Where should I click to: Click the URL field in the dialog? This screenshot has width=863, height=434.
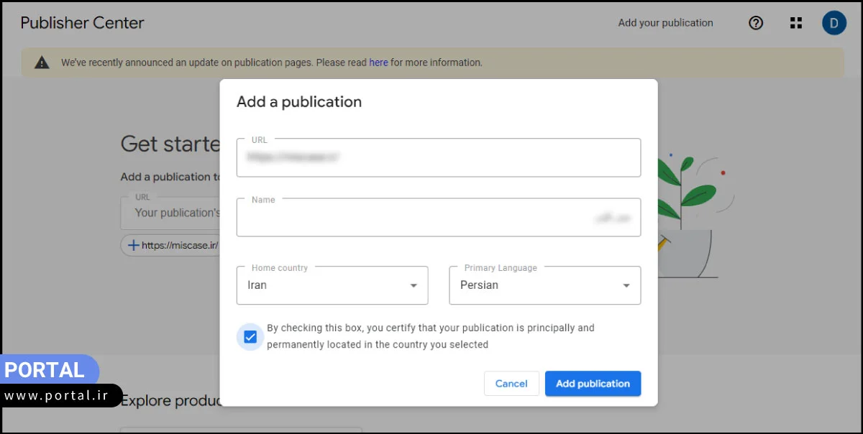[438, 157]
